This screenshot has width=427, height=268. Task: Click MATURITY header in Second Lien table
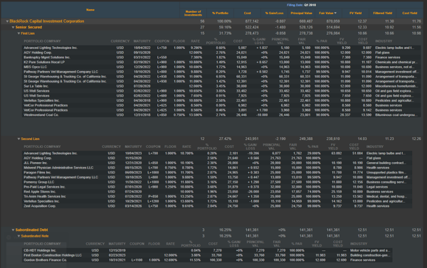(x=134, y=146)
